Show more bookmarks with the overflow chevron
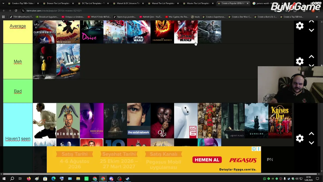Screen dimensions: 323x182 [x=317, y=17]
